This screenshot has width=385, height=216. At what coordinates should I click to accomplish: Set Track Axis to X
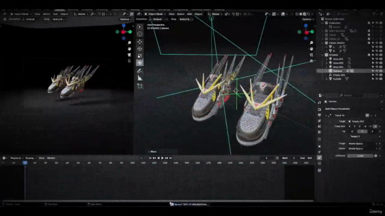click(350, 127)
